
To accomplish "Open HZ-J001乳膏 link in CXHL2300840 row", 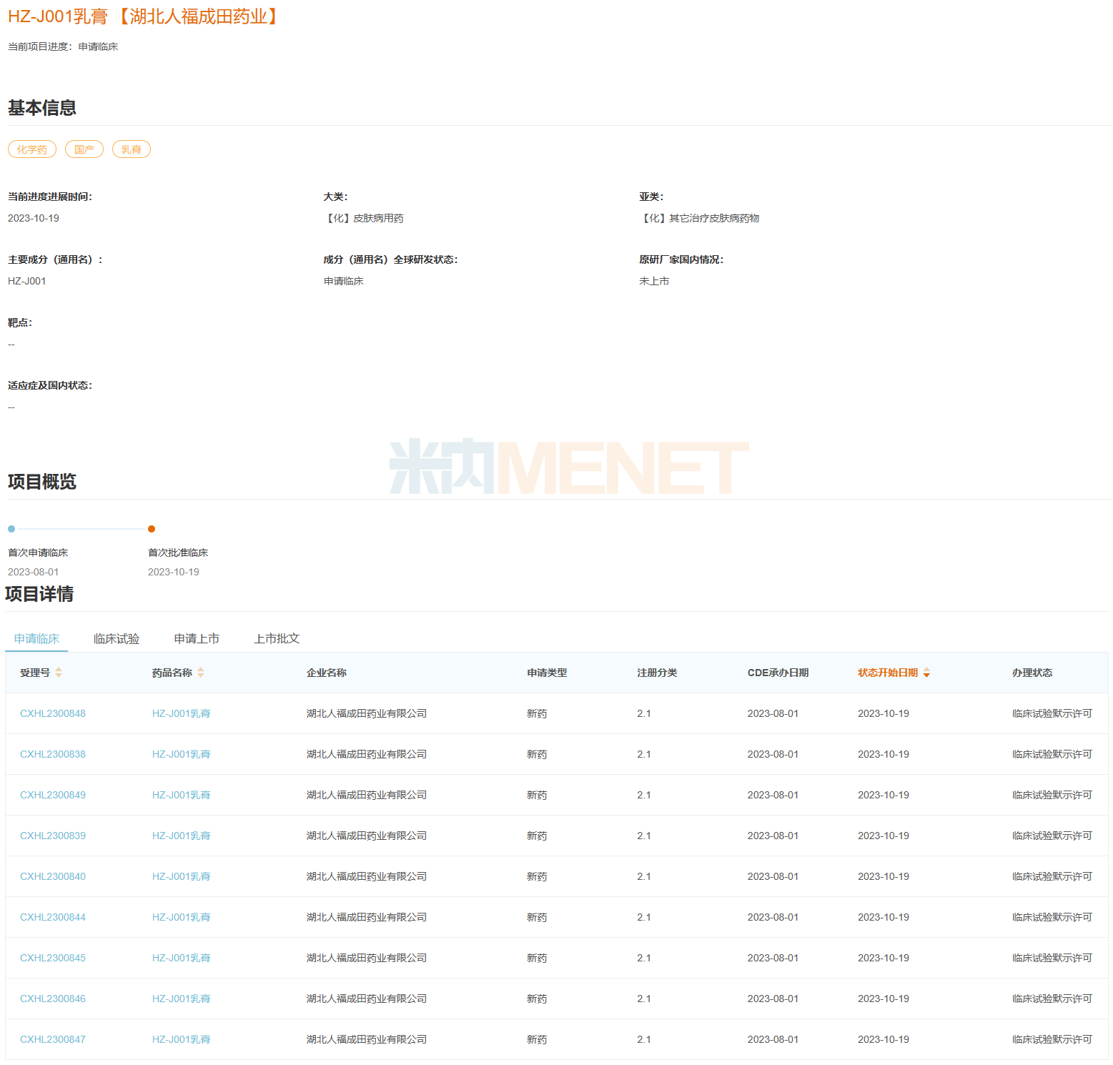I will pos(182,876).
